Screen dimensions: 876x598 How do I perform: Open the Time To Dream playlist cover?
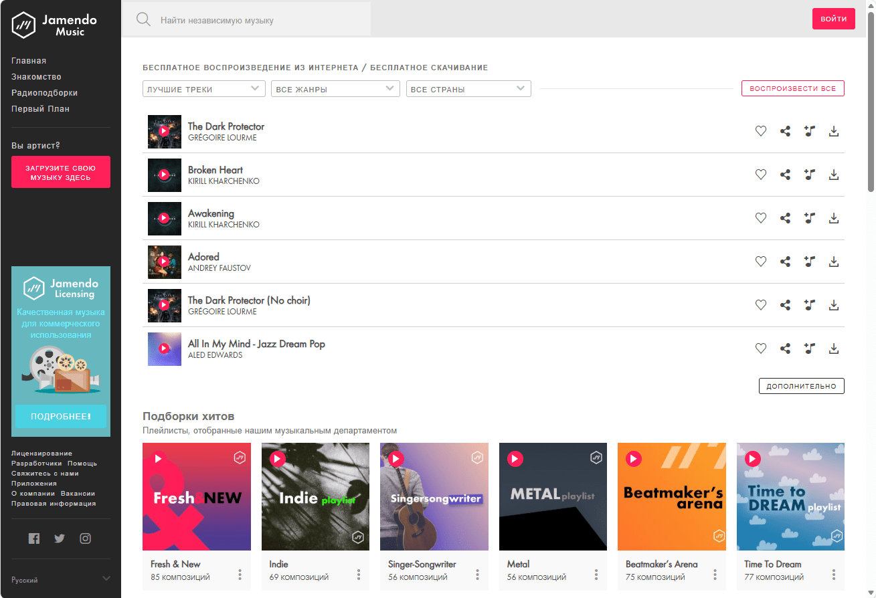pos(790,496)
